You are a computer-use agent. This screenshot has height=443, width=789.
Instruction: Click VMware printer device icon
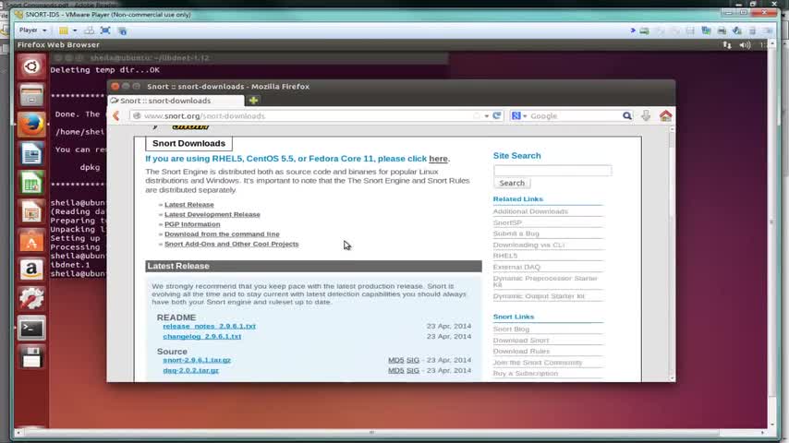click(x=722, y=30)
